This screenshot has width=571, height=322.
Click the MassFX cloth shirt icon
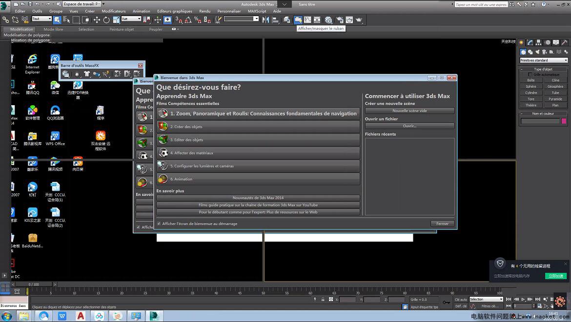point(87,74)
